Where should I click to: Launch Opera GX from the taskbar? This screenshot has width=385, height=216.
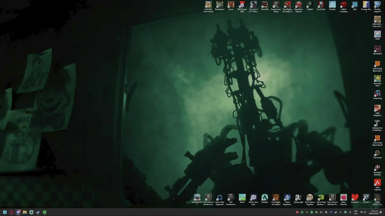11,212
